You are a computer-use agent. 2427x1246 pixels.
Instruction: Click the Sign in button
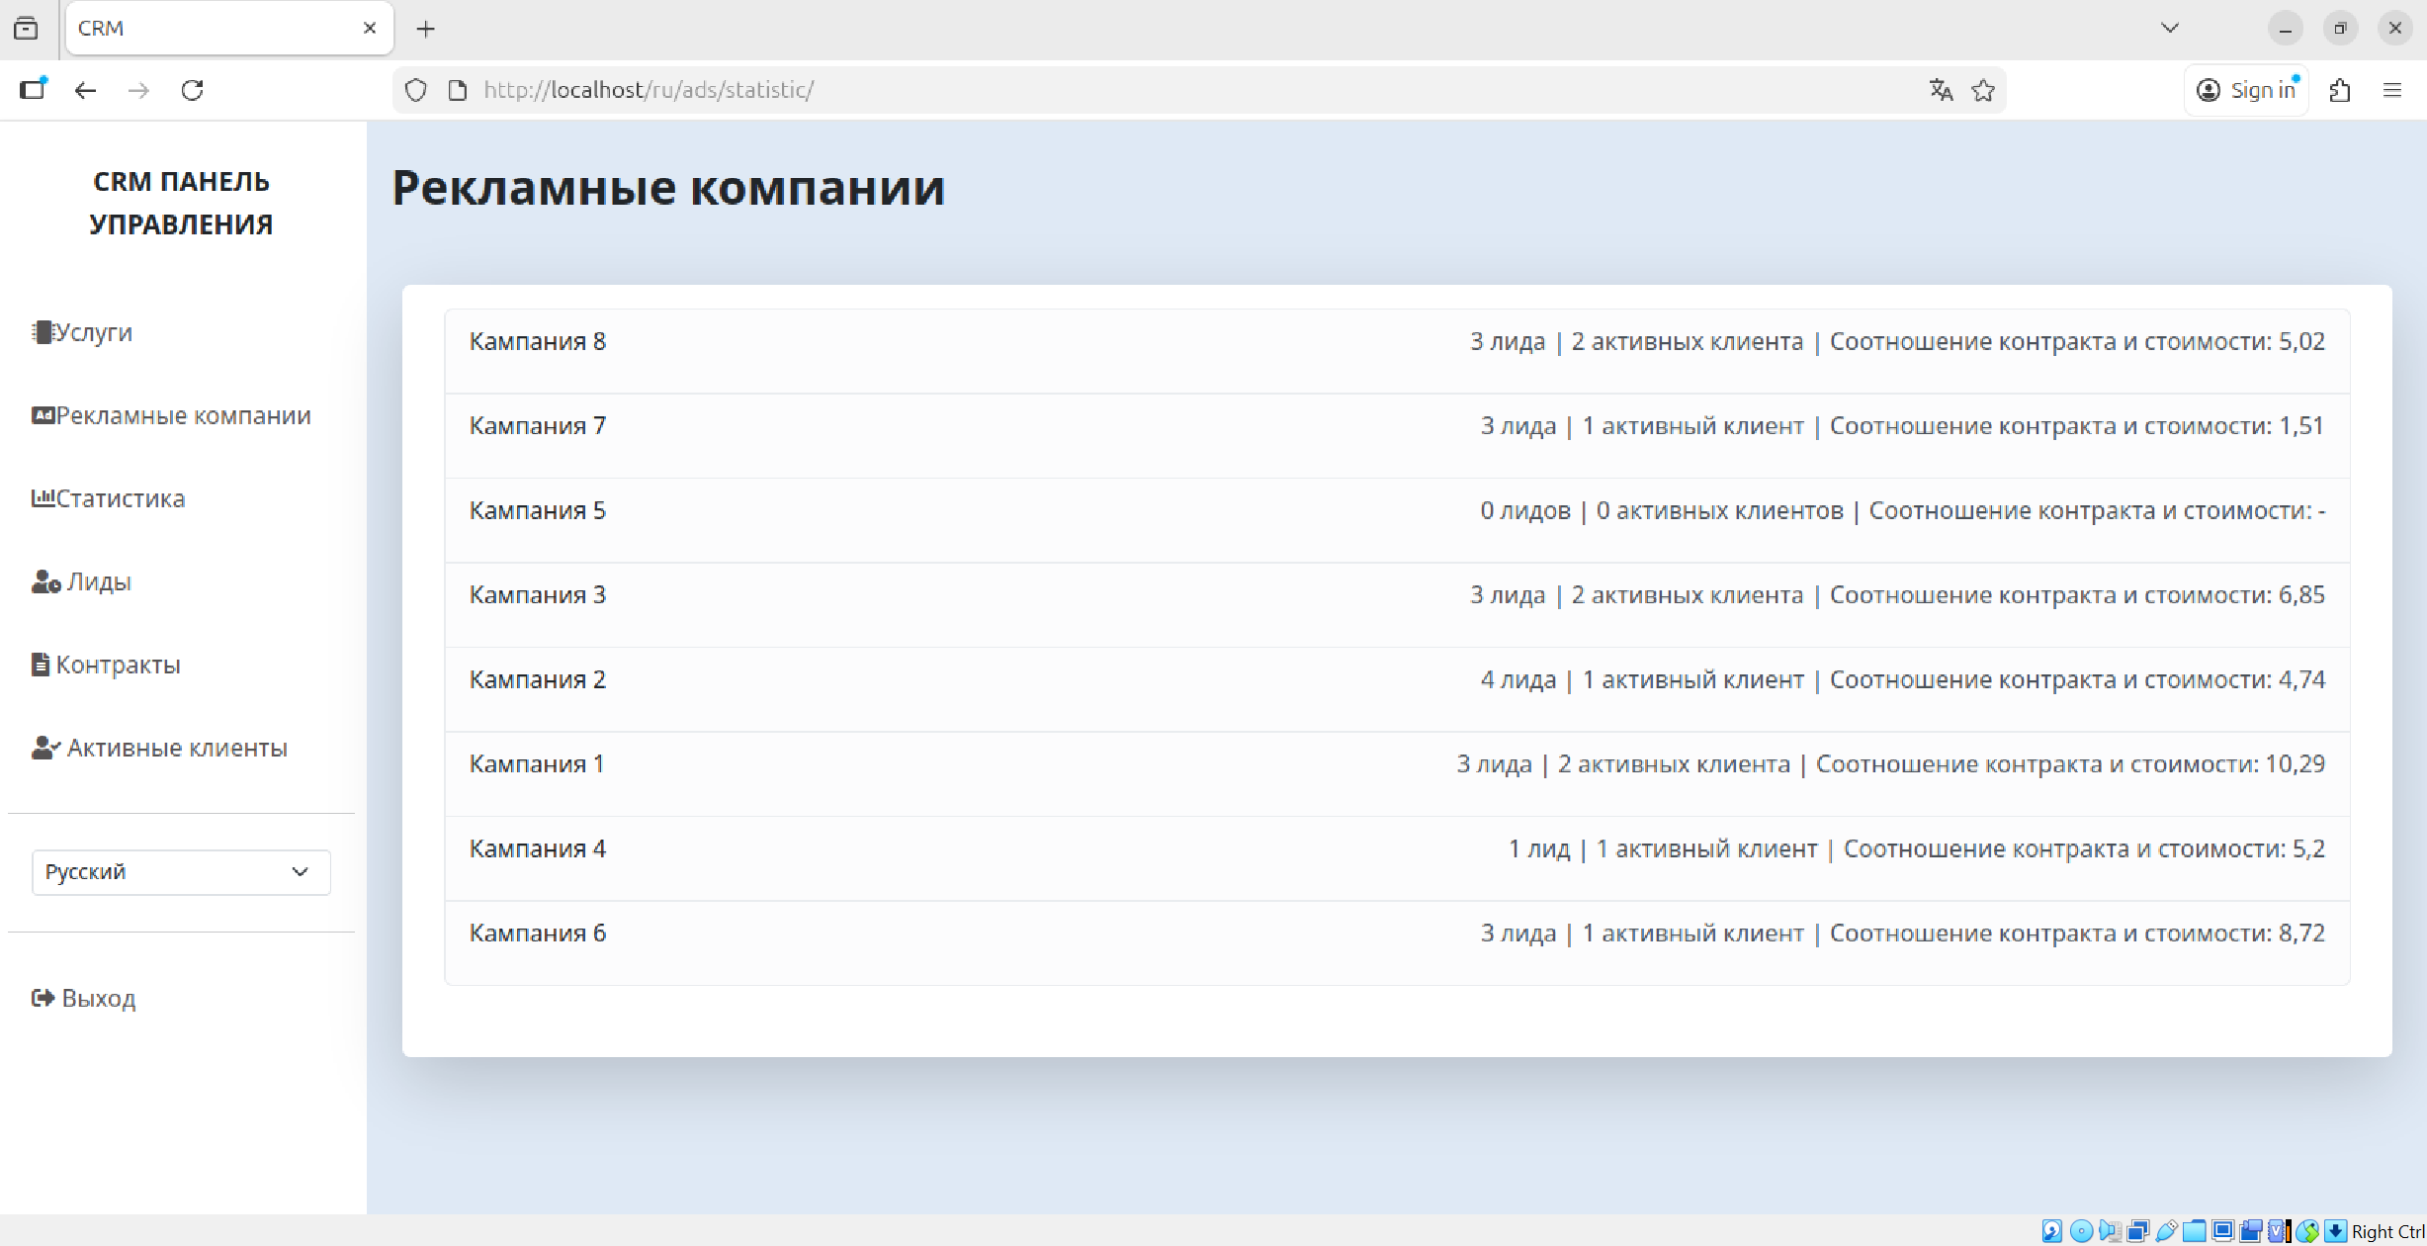point(2246,90)
